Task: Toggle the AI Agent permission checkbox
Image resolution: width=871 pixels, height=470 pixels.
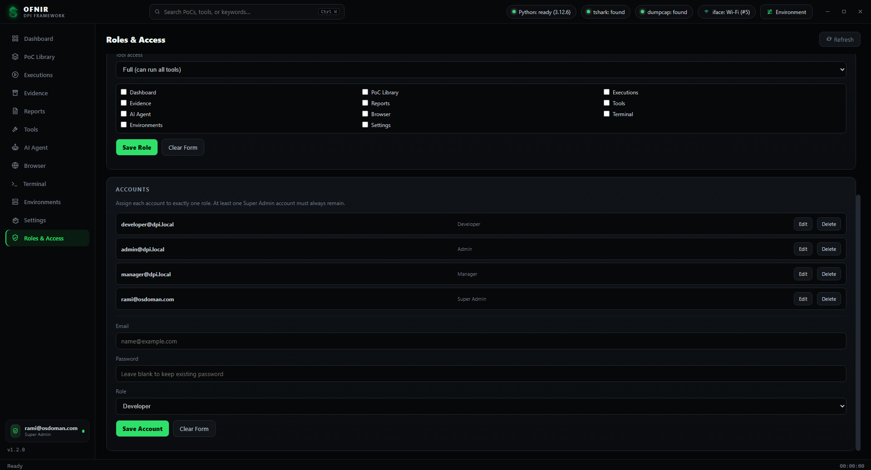Action: coord(123,113)
